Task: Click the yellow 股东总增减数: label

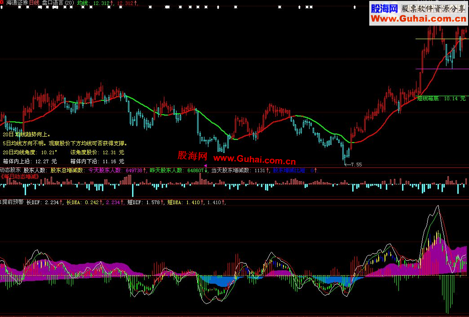Action: pos(68,170)
